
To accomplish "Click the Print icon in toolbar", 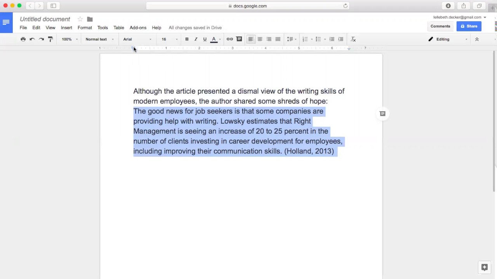I will (x=23, y=39).
